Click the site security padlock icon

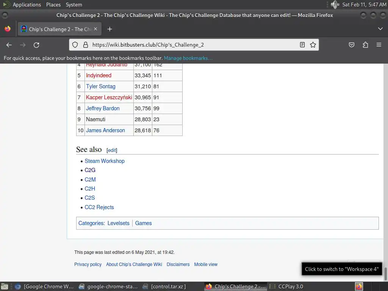[x=86, y=45]
